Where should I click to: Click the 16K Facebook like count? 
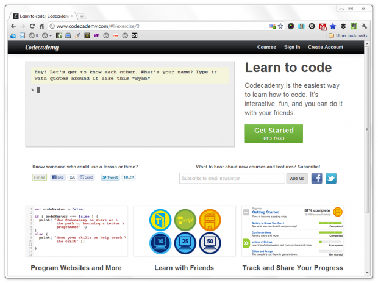[x=72, y=177]
